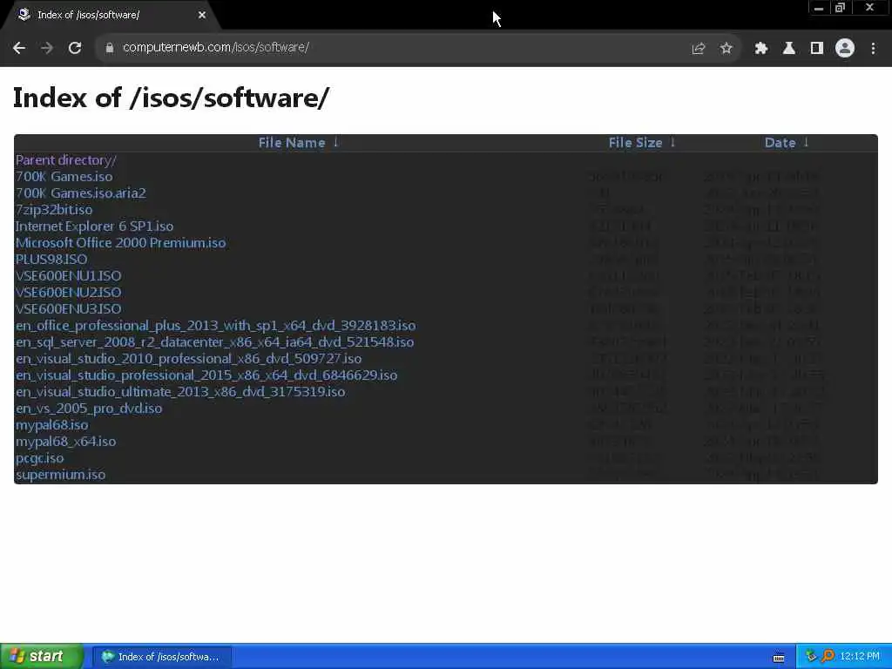Click the padlock site info icon
The height and width of the screenshot is (669, 892).
(x=110, y=48)
